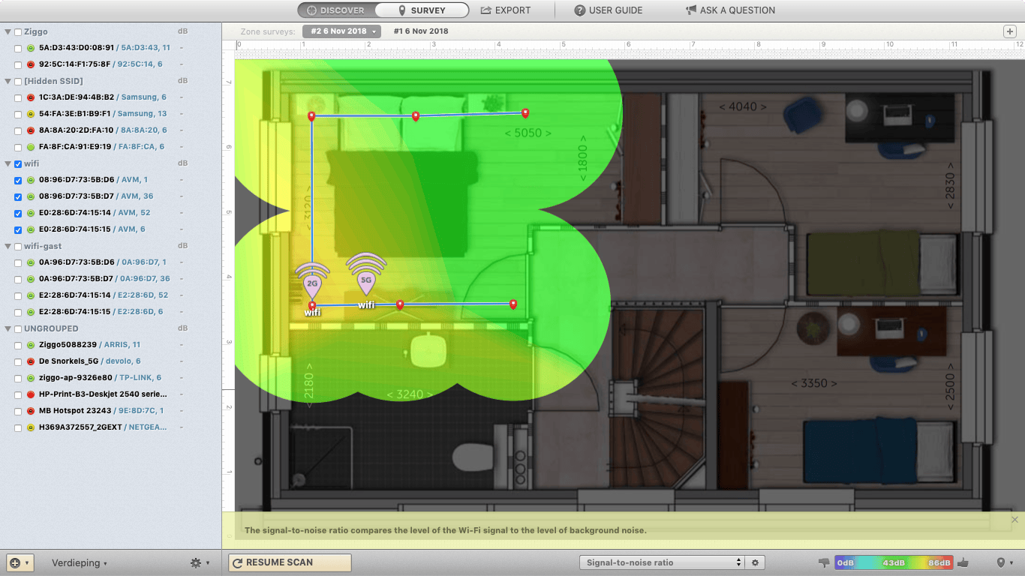This screenshot has width=1025, height=576.
Task: Select network name E2:28:6D:74:15:14
Action: point(75,295)
